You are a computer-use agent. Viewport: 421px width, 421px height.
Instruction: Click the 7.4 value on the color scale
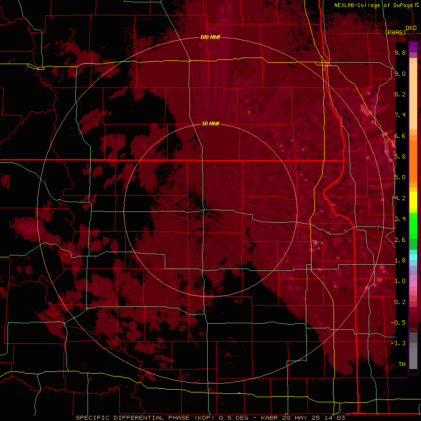(400, 115)
